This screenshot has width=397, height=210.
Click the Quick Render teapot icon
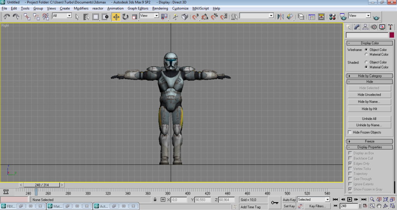[376, 17]
